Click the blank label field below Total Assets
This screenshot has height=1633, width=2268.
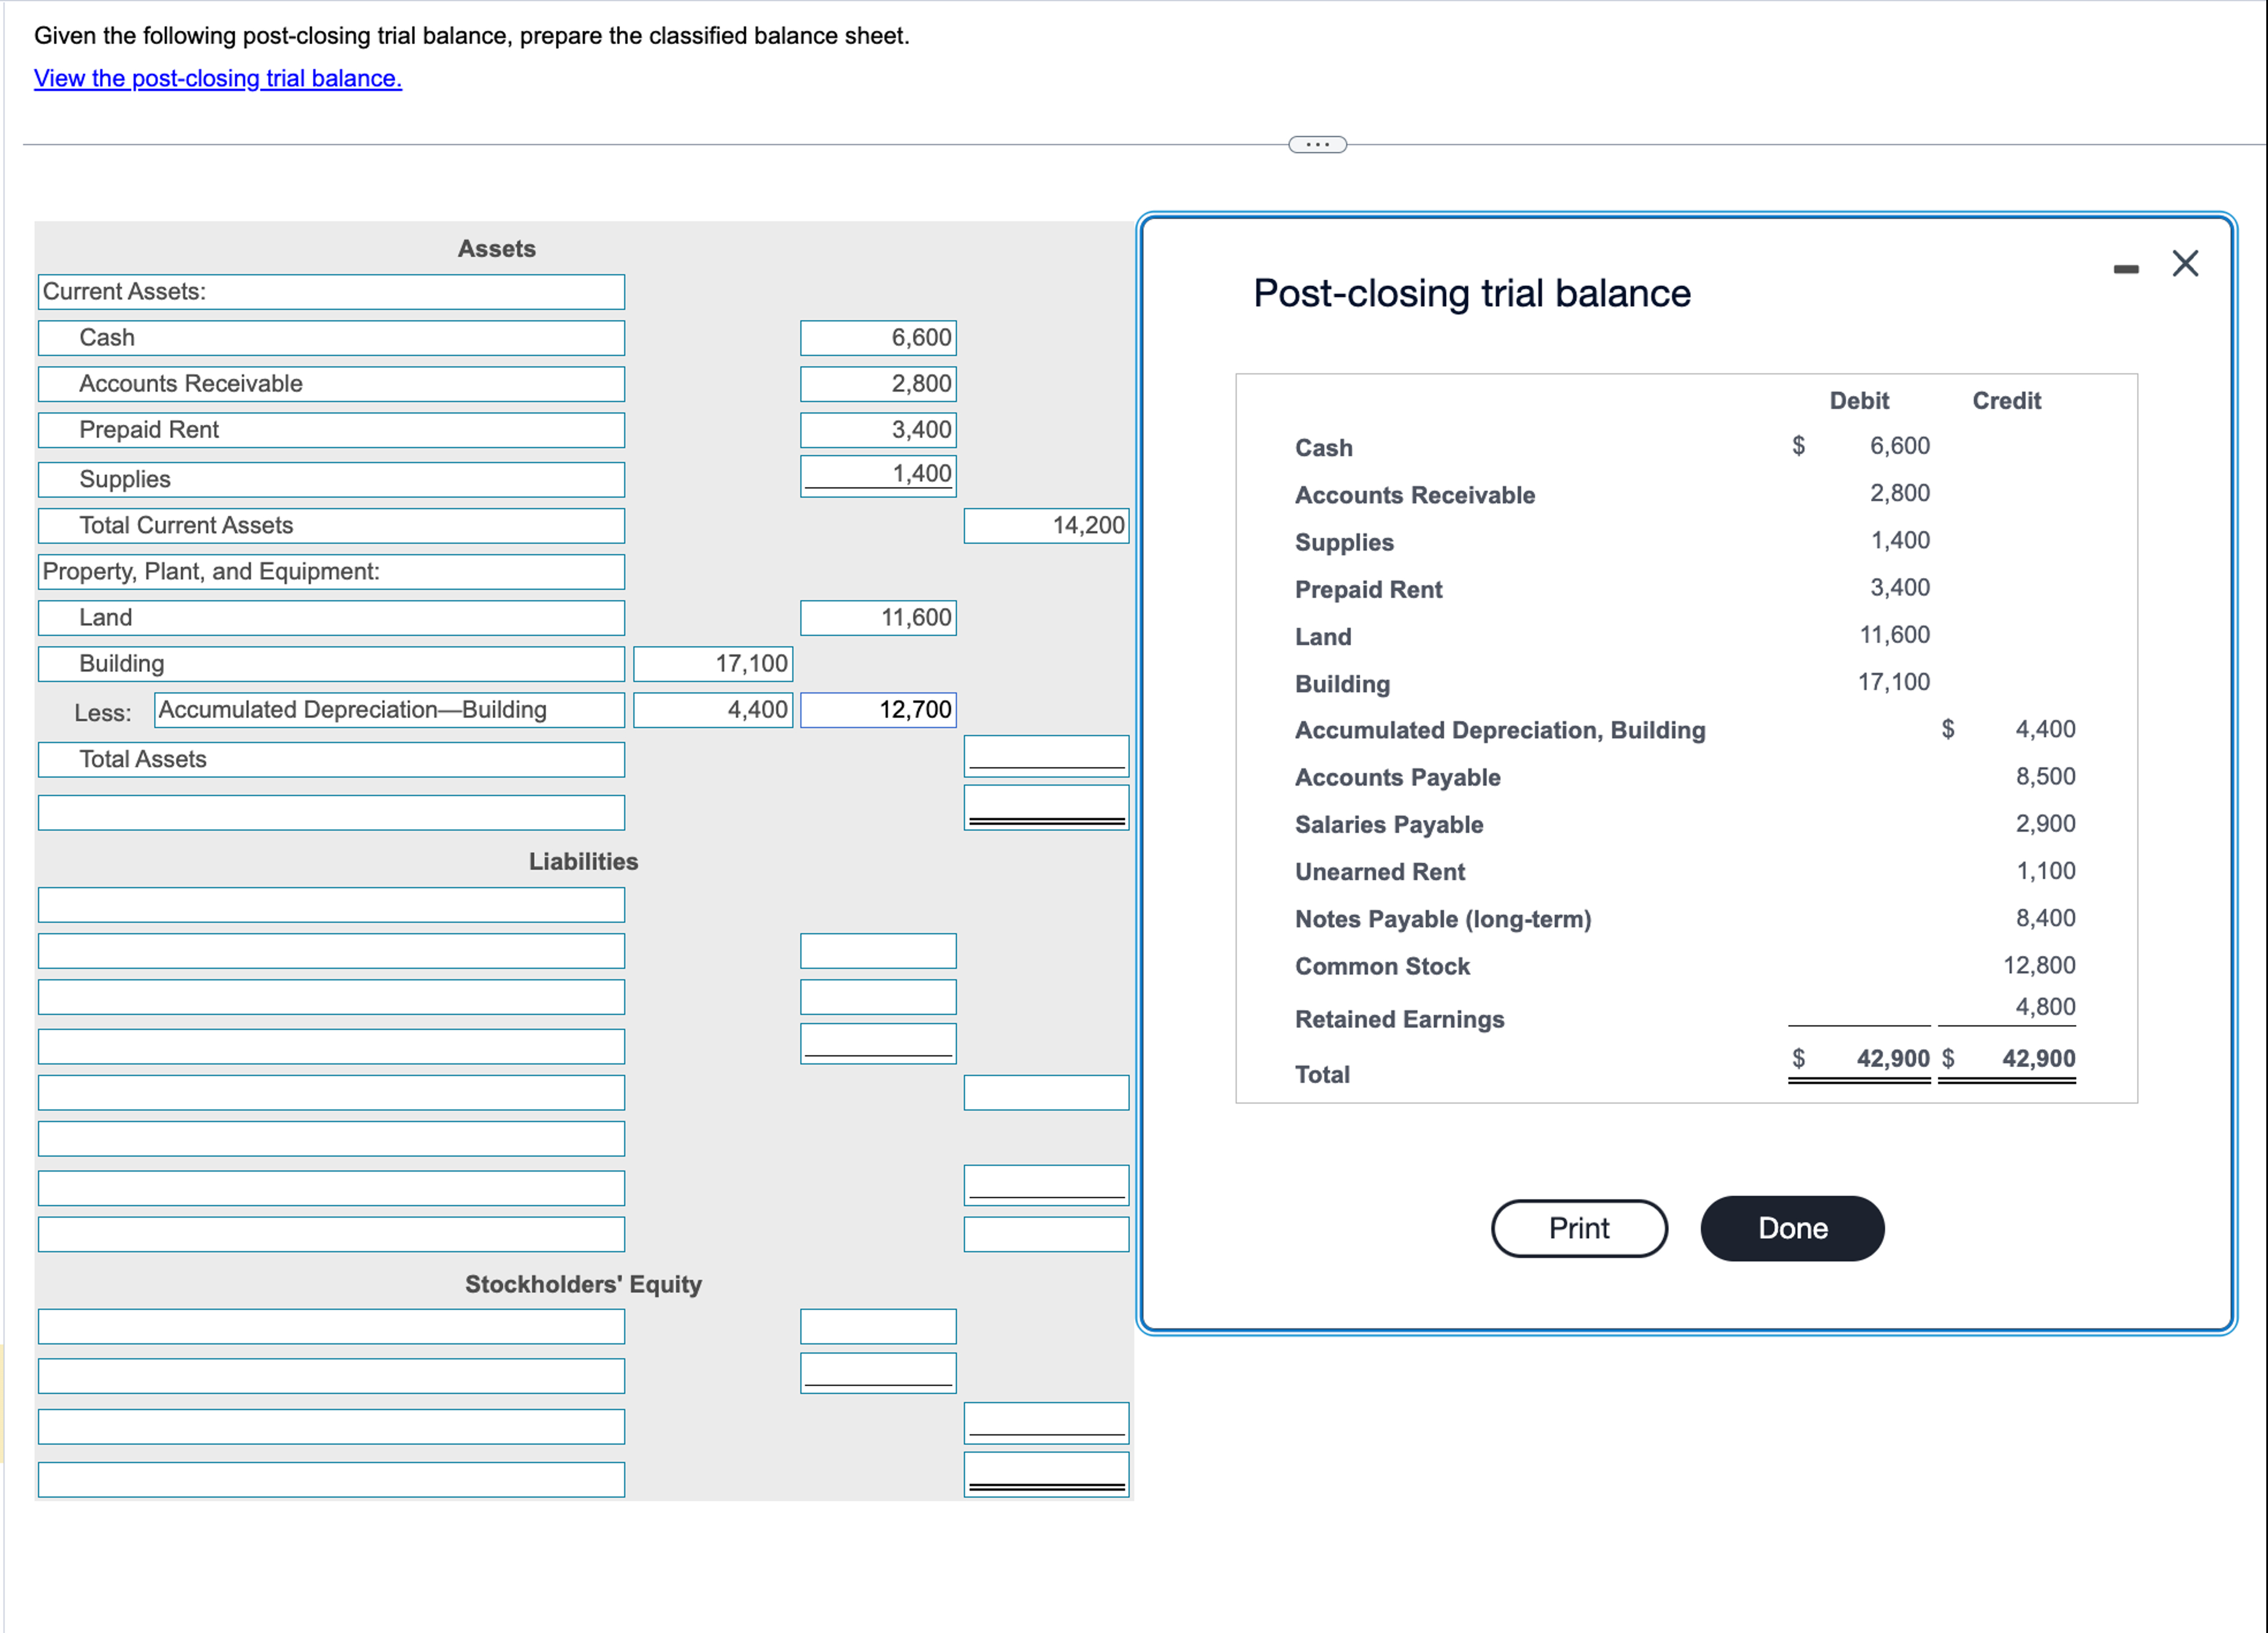pos(332,813)
